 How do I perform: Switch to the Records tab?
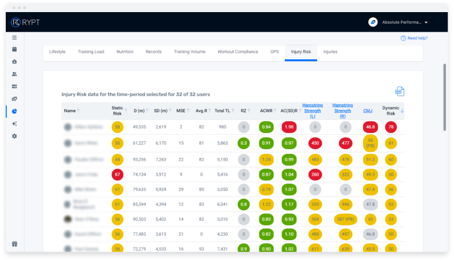tap(154, 52)
